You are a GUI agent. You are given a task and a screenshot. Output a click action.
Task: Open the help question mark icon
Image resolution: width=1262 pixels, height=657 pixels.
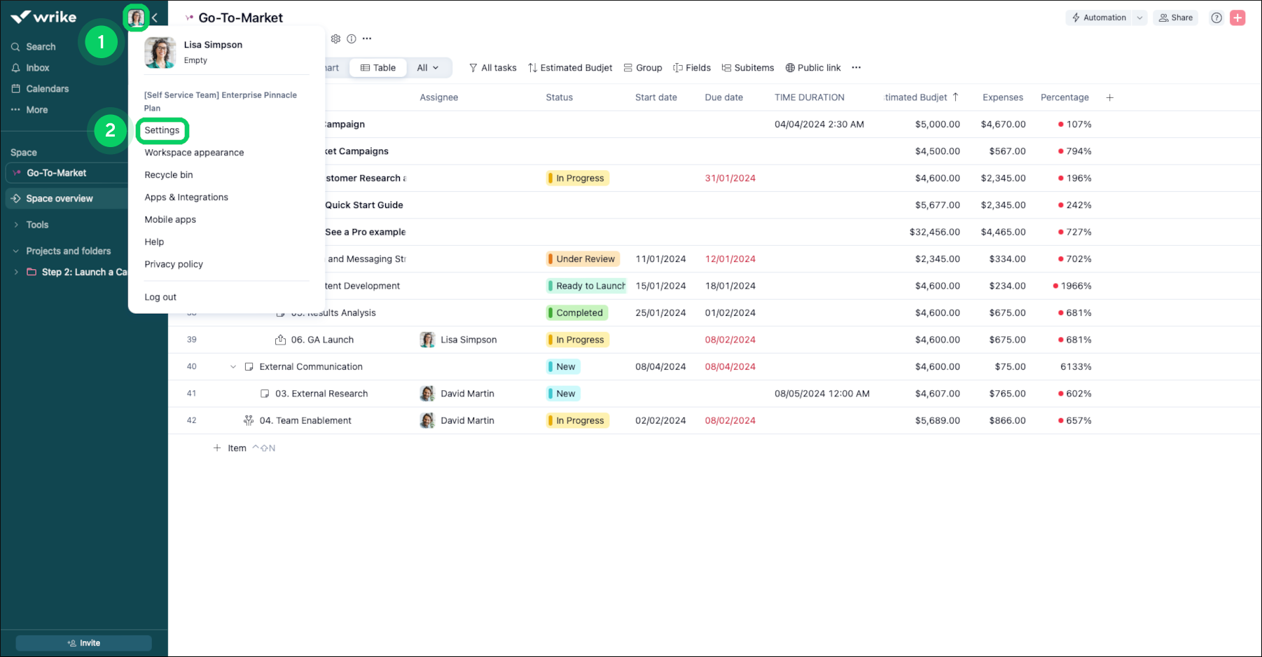pos(1216,18)
